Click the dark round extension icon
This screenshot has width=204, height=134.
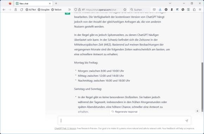click(166, 9)
